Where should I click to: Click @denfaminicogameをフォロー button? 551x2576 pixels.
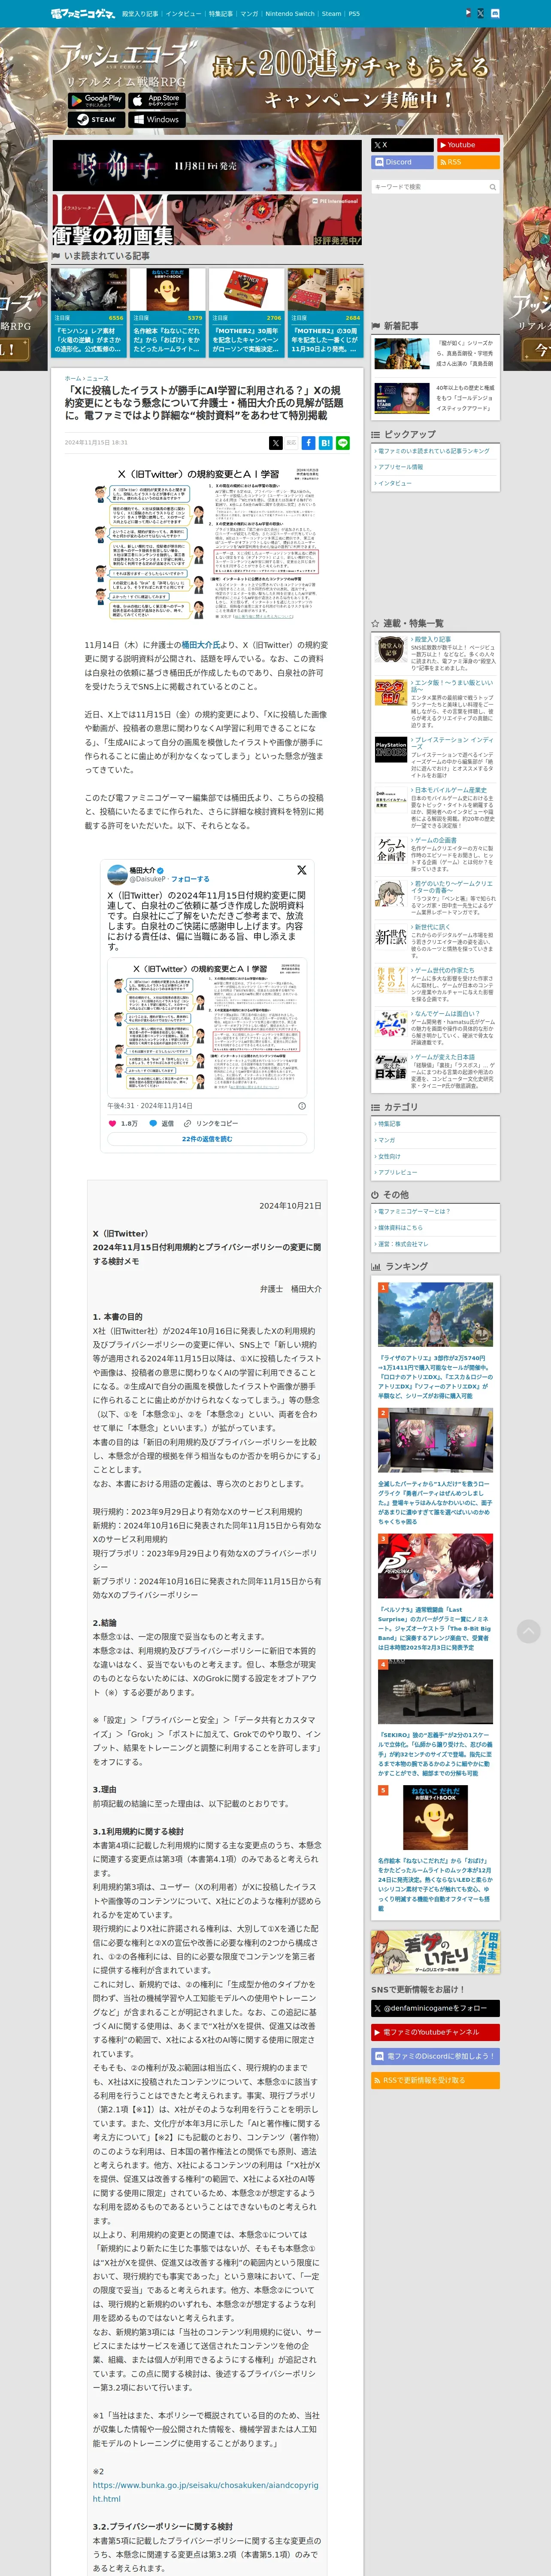coord(435,2008)
